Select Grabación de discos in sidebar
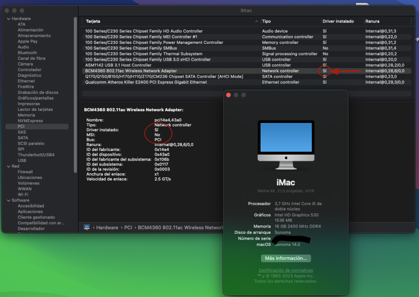This screenshot has width=419, height=297. click(38, 92)
